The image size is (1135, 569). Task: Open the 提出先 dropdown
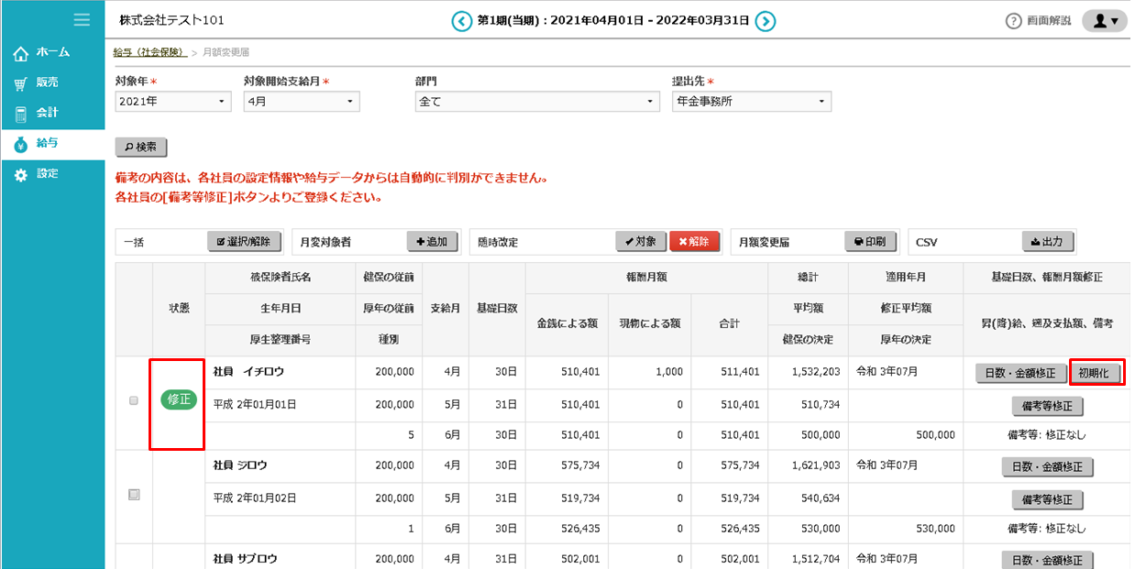pos(751,102)
